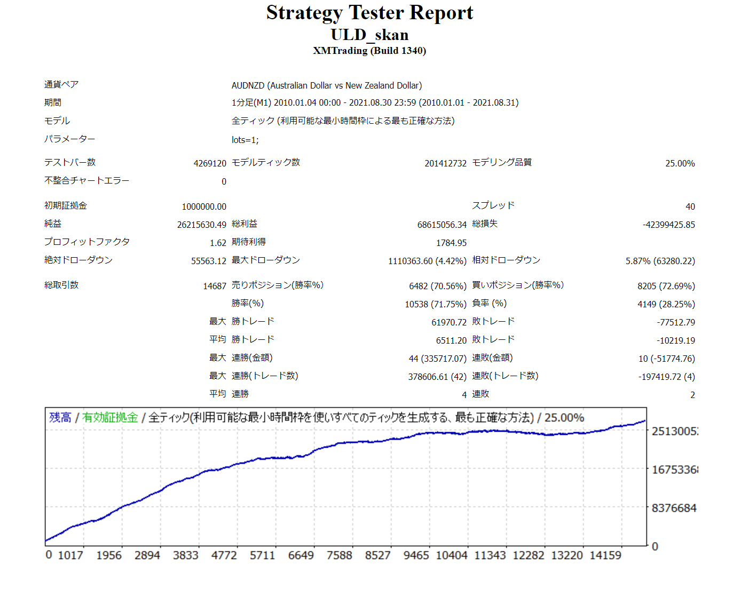Click the lots=1; parameter value

coord(245,140)
